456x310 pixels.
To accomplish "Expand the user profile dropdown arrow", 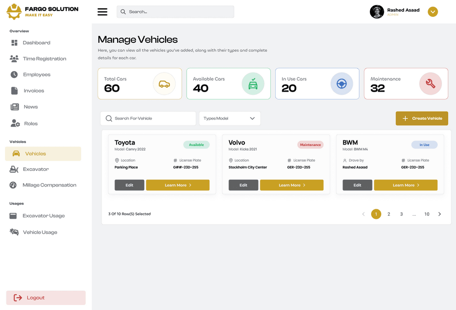I will tap(433, 12).
